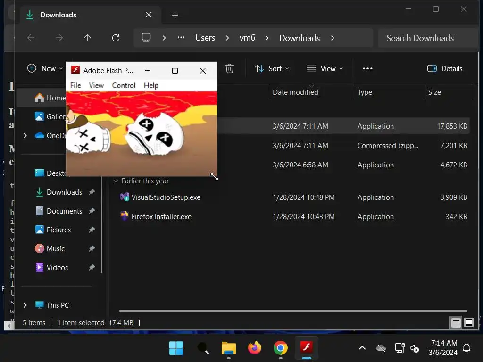Open the Sort dropdown
The image size is (483, 362).
pyautogui.click(x=272, y=68)
